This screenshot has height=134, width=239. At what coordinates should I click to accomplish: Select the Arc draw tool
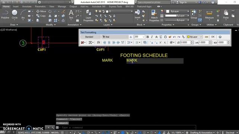point(23,15)
